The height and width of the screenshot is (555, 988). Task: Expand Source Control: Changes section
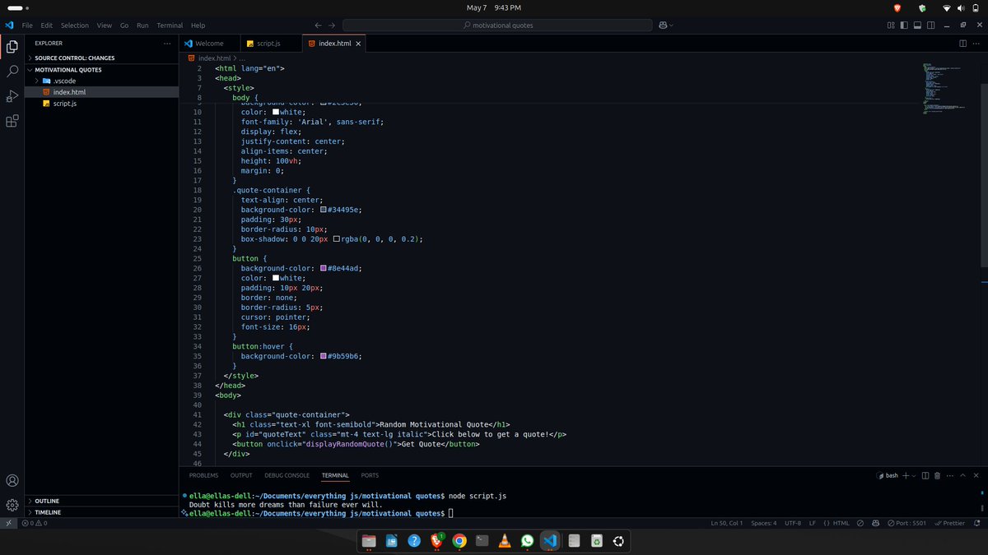click(101, 58)
